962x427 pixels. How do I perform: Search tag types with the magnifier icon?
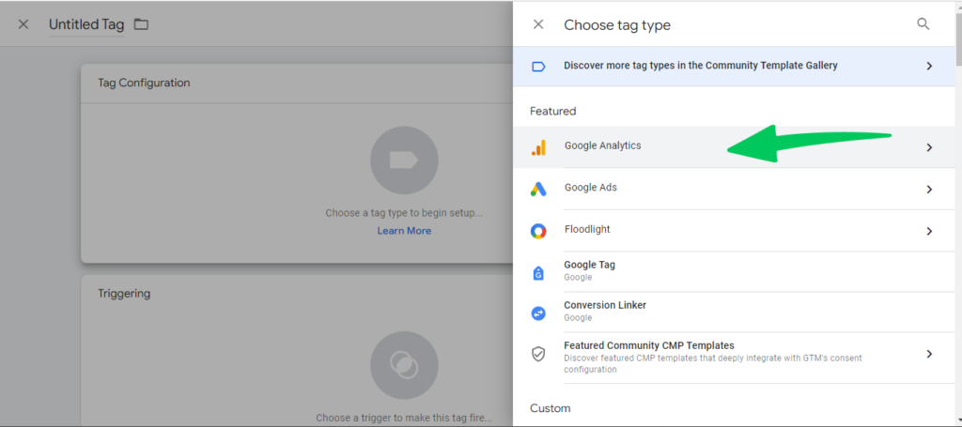pos(923,24)
